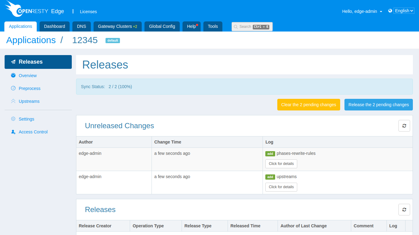Open the Tools tab

213,26
